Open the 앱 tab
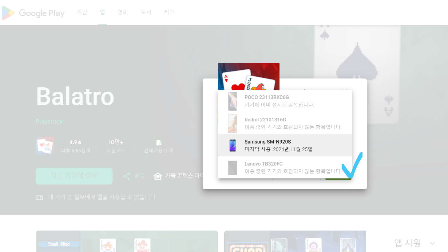The height and width of the screenshot is (252, 448). [x=102, y=12]
